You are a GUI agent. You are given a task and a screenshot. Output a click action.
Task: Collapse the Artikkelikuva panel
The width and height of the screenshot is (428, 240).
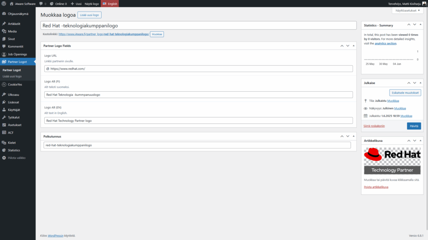tap(420, 141)
